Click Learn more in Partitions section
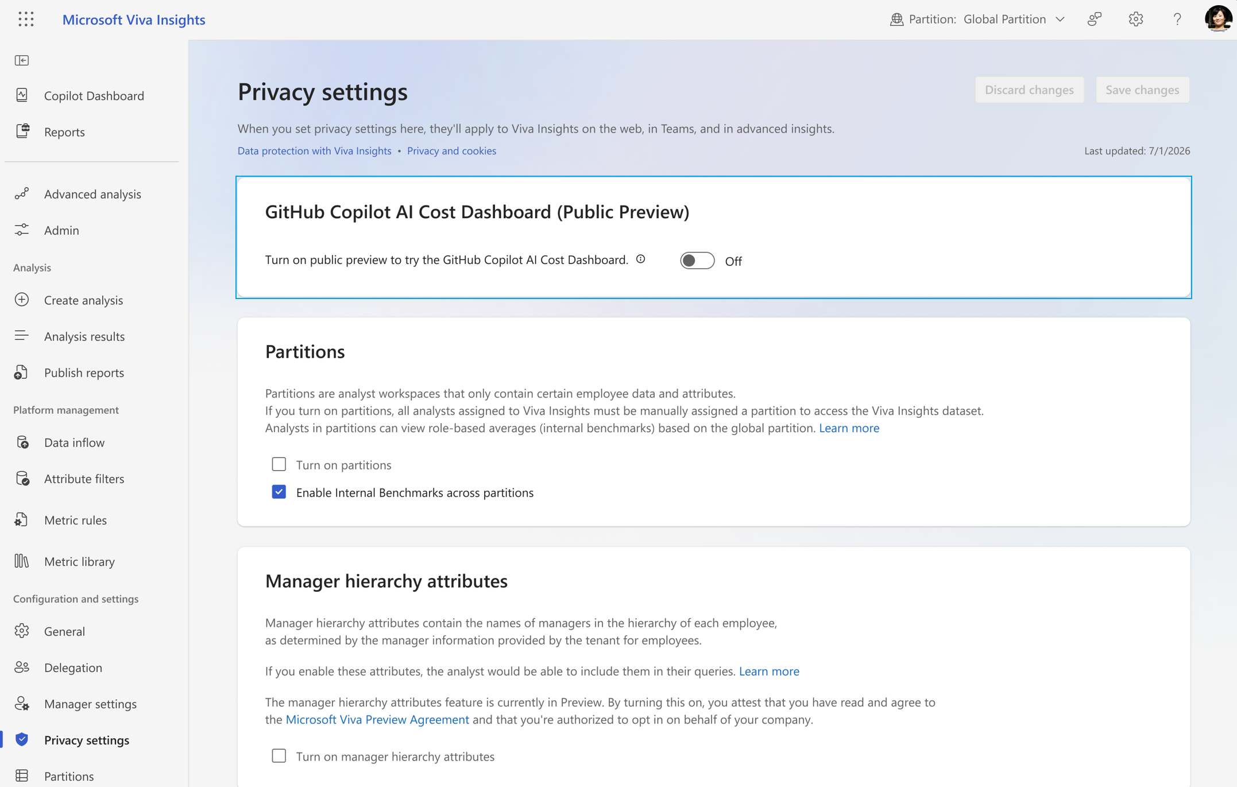Screen dimensions: 1237x787 (849, 428)
